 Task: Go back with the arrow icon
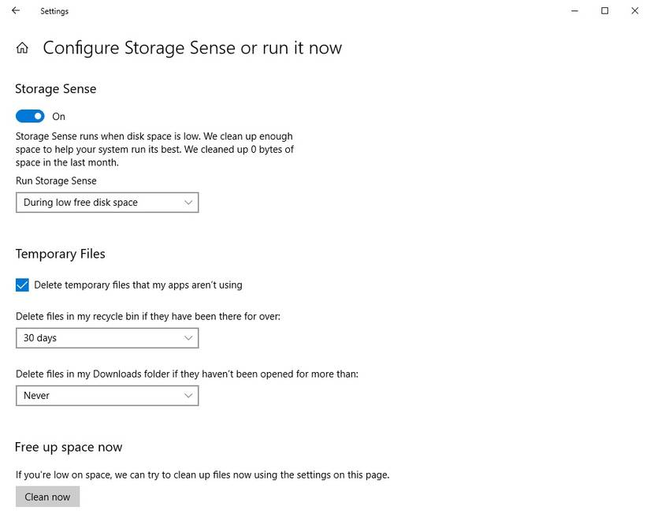point(16,11)
